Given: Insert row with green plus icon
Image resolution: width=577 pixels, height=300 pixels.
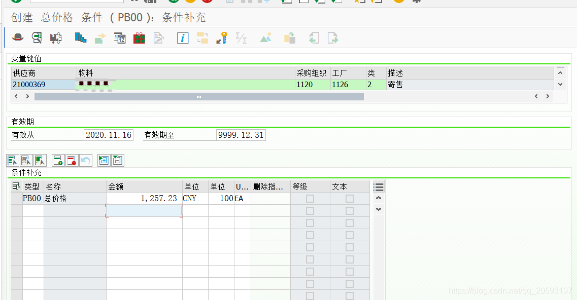Looking at the screenshot, I should tap(58, 160).
